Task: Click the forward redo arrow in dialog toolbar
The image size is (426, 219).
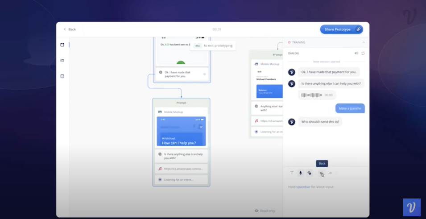Action: 330,173
